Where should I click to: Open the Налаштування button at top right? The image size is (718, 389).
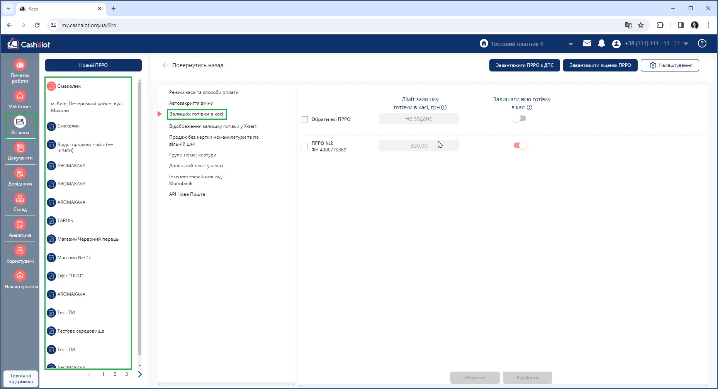click(x=670, y=65)
